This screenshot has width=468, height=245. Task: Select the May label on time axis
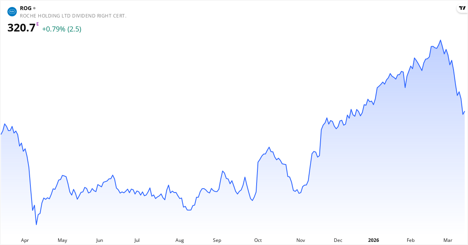(62, 240)
